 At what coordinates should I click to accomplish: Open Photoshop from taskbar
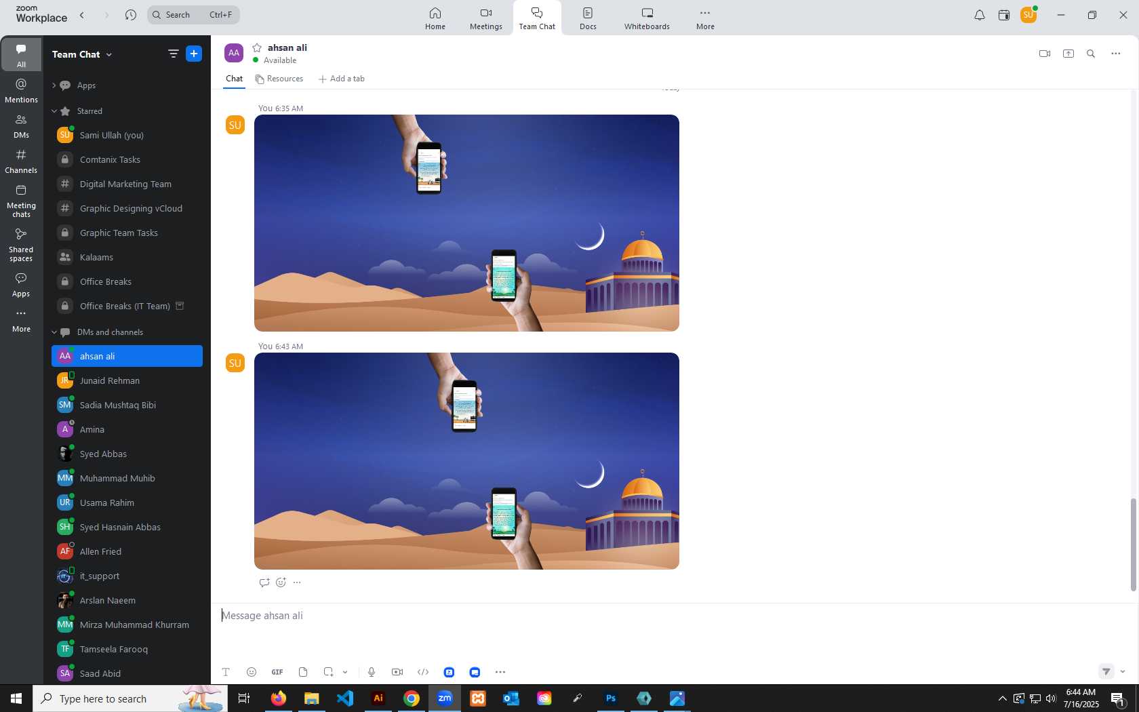click(x=611, y=698)
